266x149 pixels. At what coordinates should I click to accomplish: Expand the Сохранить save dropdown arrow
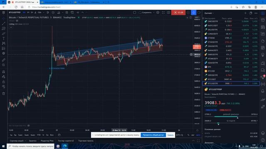coord(153,12)
